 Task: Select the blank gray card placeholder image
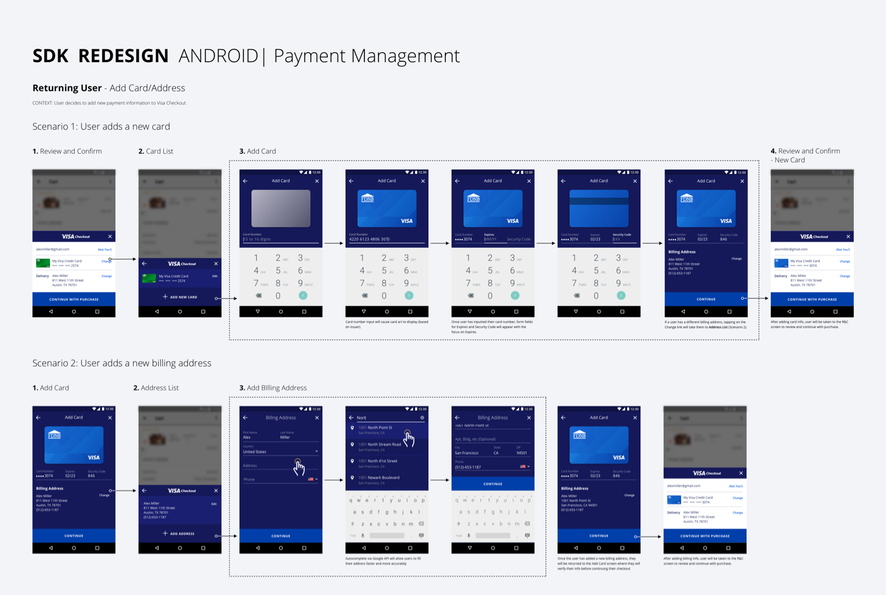click(x=281, y=208)
